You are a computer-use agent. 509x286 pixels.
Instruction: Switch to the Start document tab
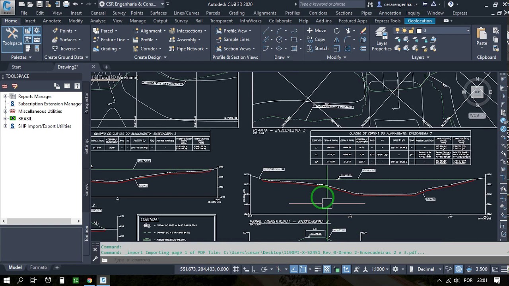pos(16,67)
